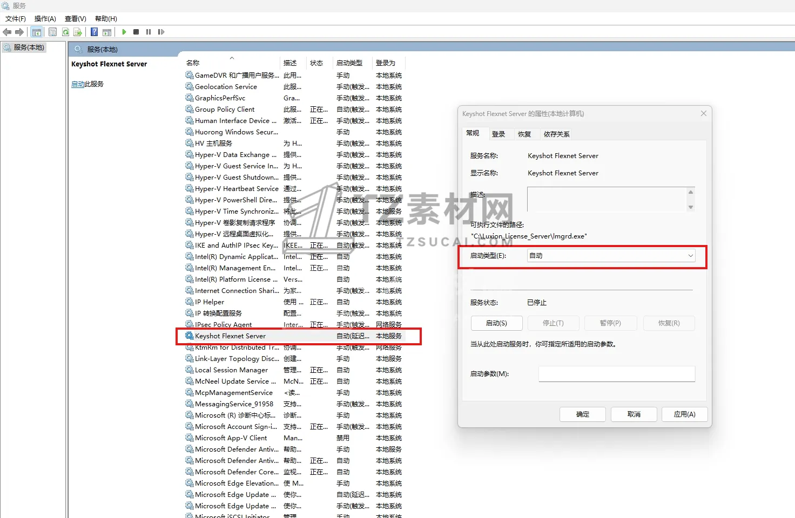
Task: Select the Hyper-V Heartbeat Service row
Action: pyautogui.click(x=294, y=188)
